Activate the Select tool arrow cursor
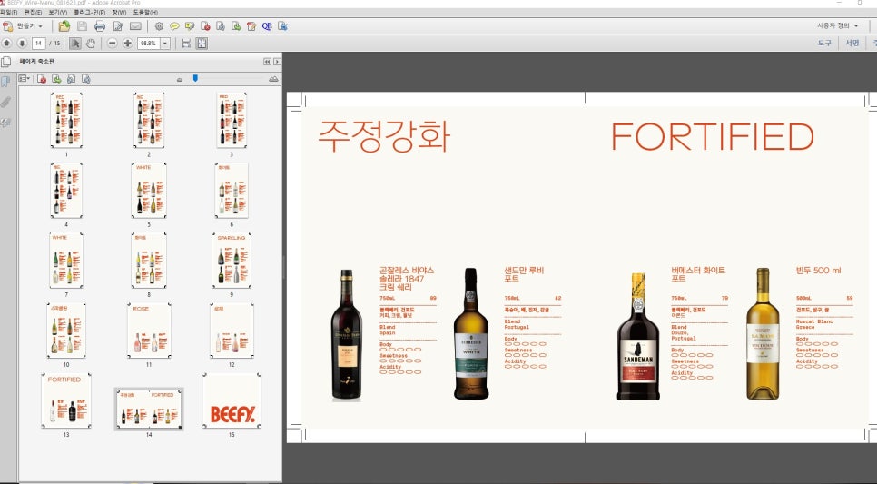Viewport: 877px width, 484px height. click(x=75, y=43)
